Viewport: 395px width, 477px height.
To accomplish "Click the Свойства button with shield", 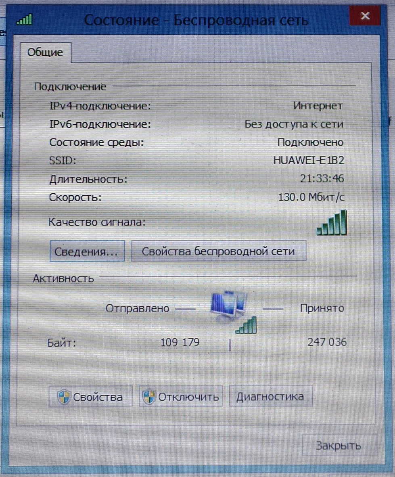I will click(90, 396).
